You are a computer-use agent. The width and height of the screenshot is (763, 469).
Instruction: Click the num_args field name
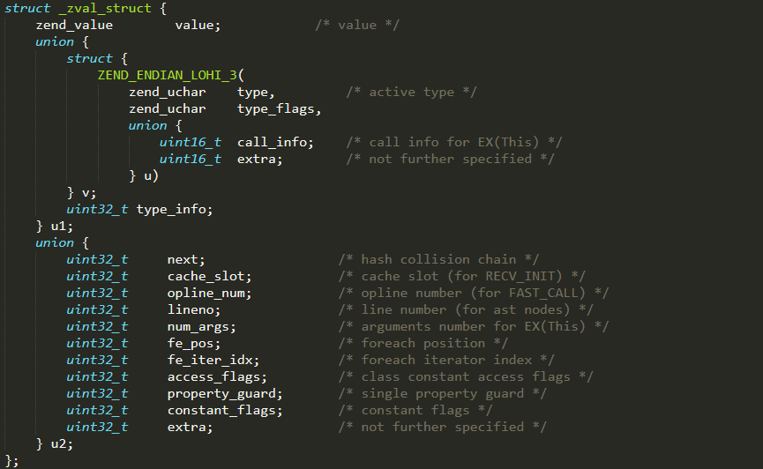pyautogui.click(x=198, y=326)
